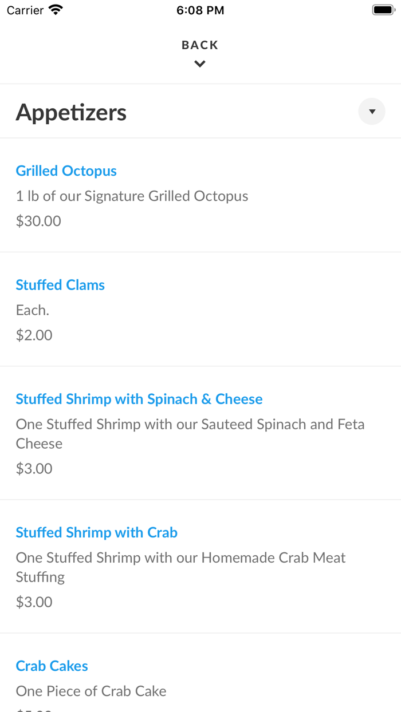Tap the $30.00 price under Grilled Octopus

[x=38, y=220]
